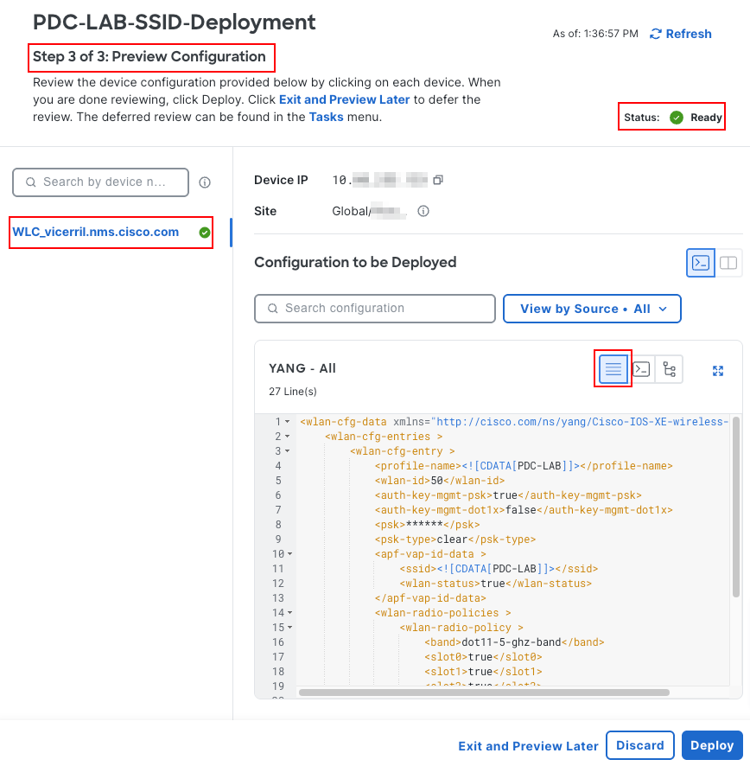Click the Discard button
Viewport: 750px width, 766px height.
(640, 745)
